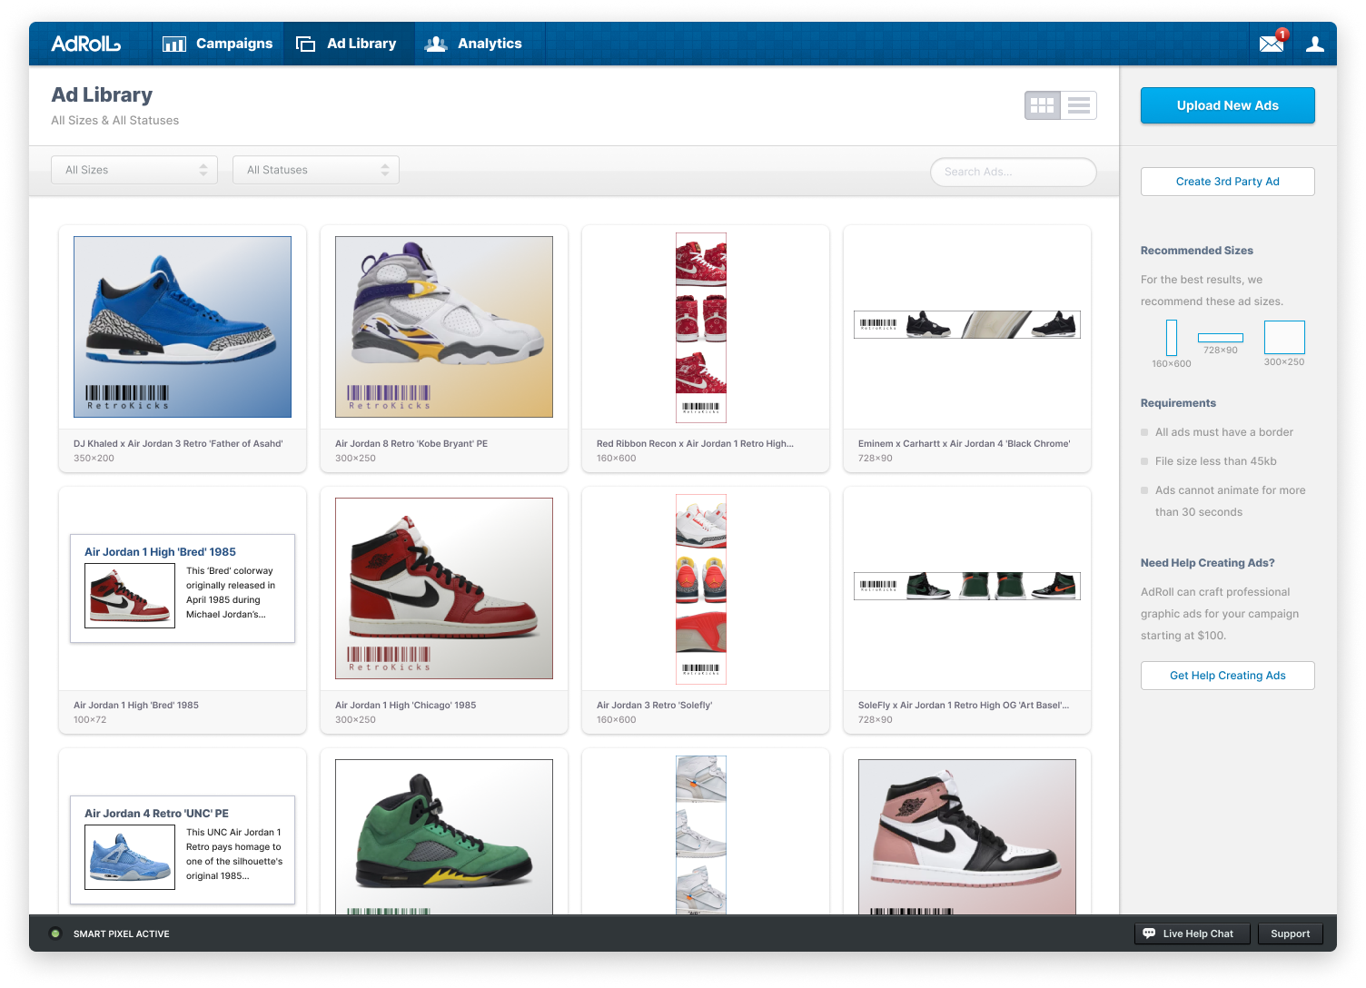Open Live Help Chat
Image resolution: width=1366 pixels, height=988 pixels.
(x=1192, y=934)
